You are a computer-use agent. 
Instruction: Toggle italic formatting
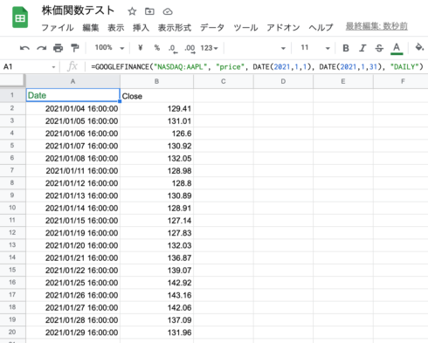click(x=362, y=48)
